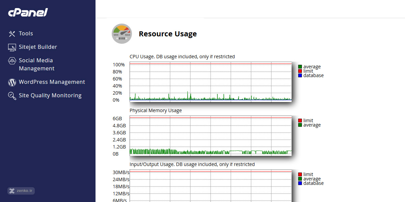Click the Social Media Management icon

point(12,61)
